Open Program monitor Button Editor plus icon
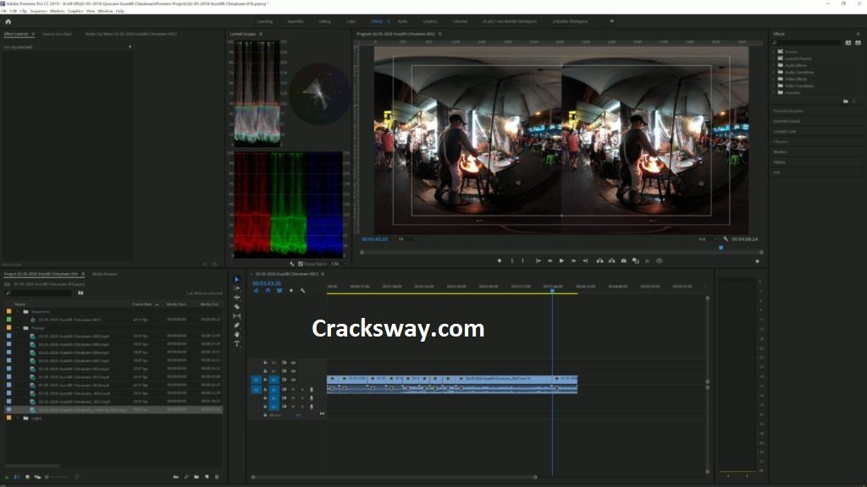The image size is (867, 487). (x=757, y=261)
